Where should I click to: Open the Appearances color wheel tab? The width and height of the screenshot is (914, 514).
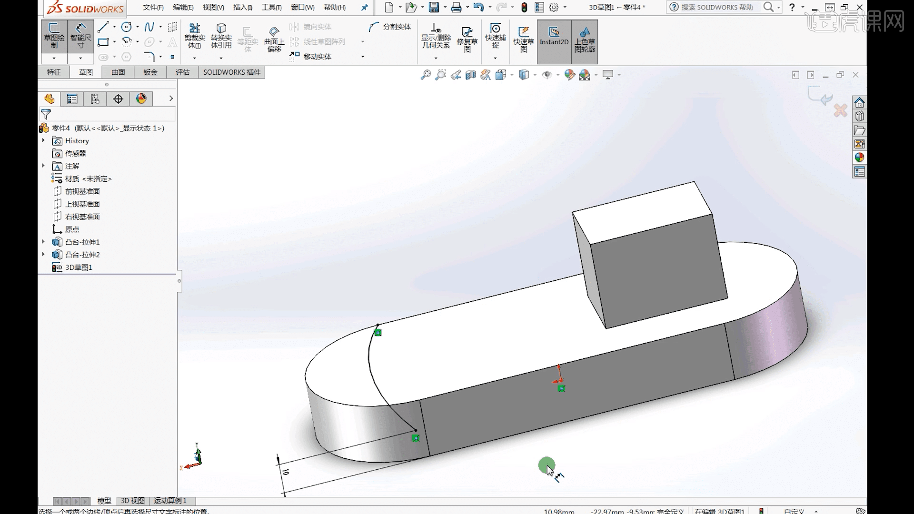(x=141, y=99)
